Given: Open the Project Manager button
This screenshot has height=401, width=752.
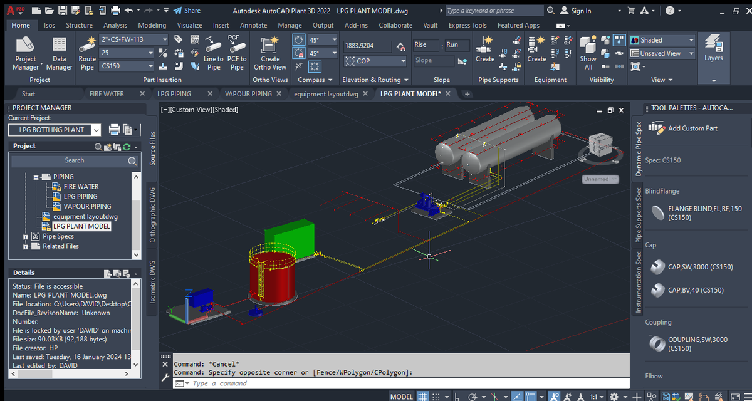Looking at the screenshot, I should click(x=26, y=53).
